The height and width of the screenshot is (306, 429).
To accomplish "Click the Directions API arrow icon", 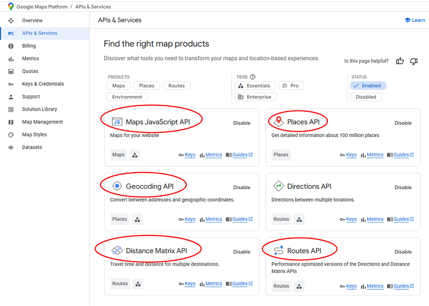I will (x=278, y=186).
